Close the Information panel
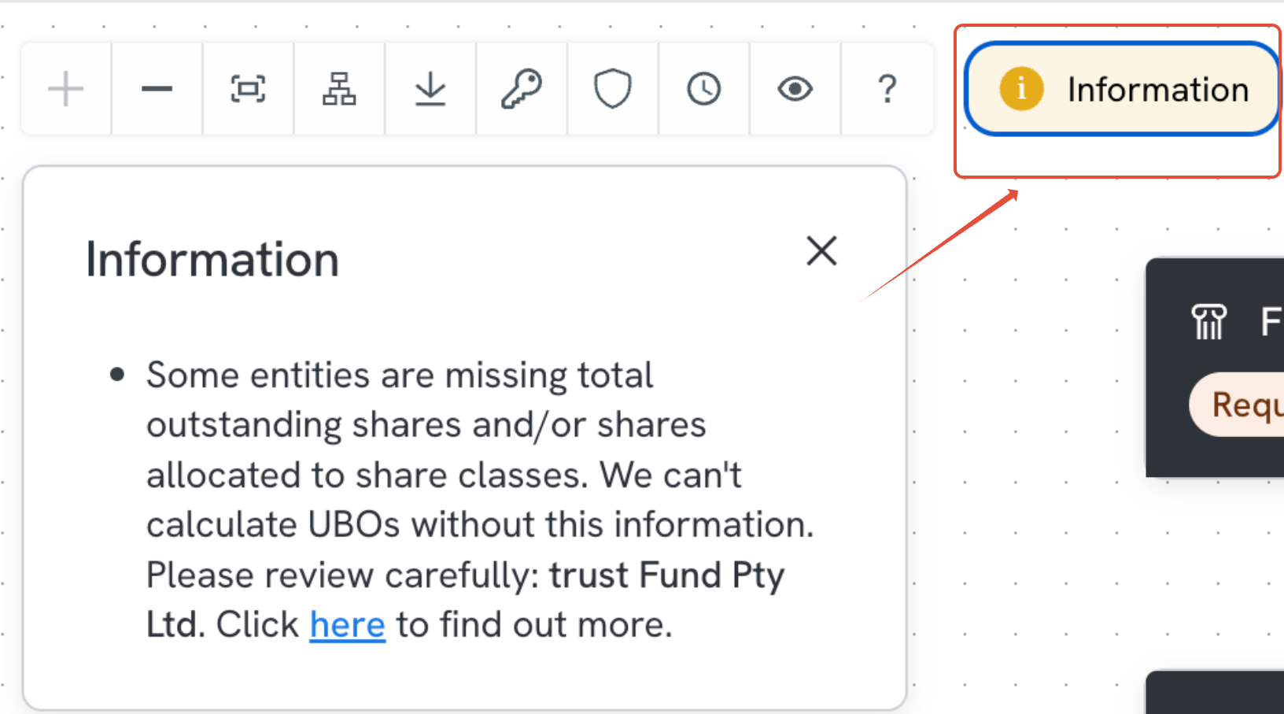 pyautogui.click(x=821, y=251)
